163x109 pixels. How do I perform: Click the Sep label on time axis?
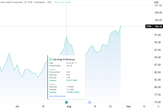coord(128,106)
